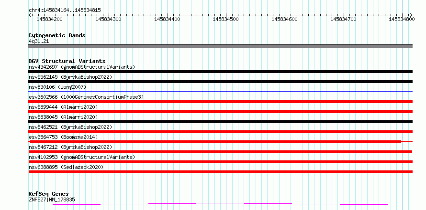Click the gray 4q31.21 cytogenetic band bar
Image resolution: width=426 pixels, height=210 pixels.
click(x=221, y=46)
